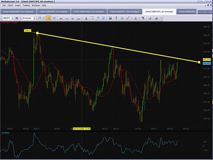The image size is (213, 160).
Task: Click the 09/10/2008 17:00 date marker
Action: 82,129
